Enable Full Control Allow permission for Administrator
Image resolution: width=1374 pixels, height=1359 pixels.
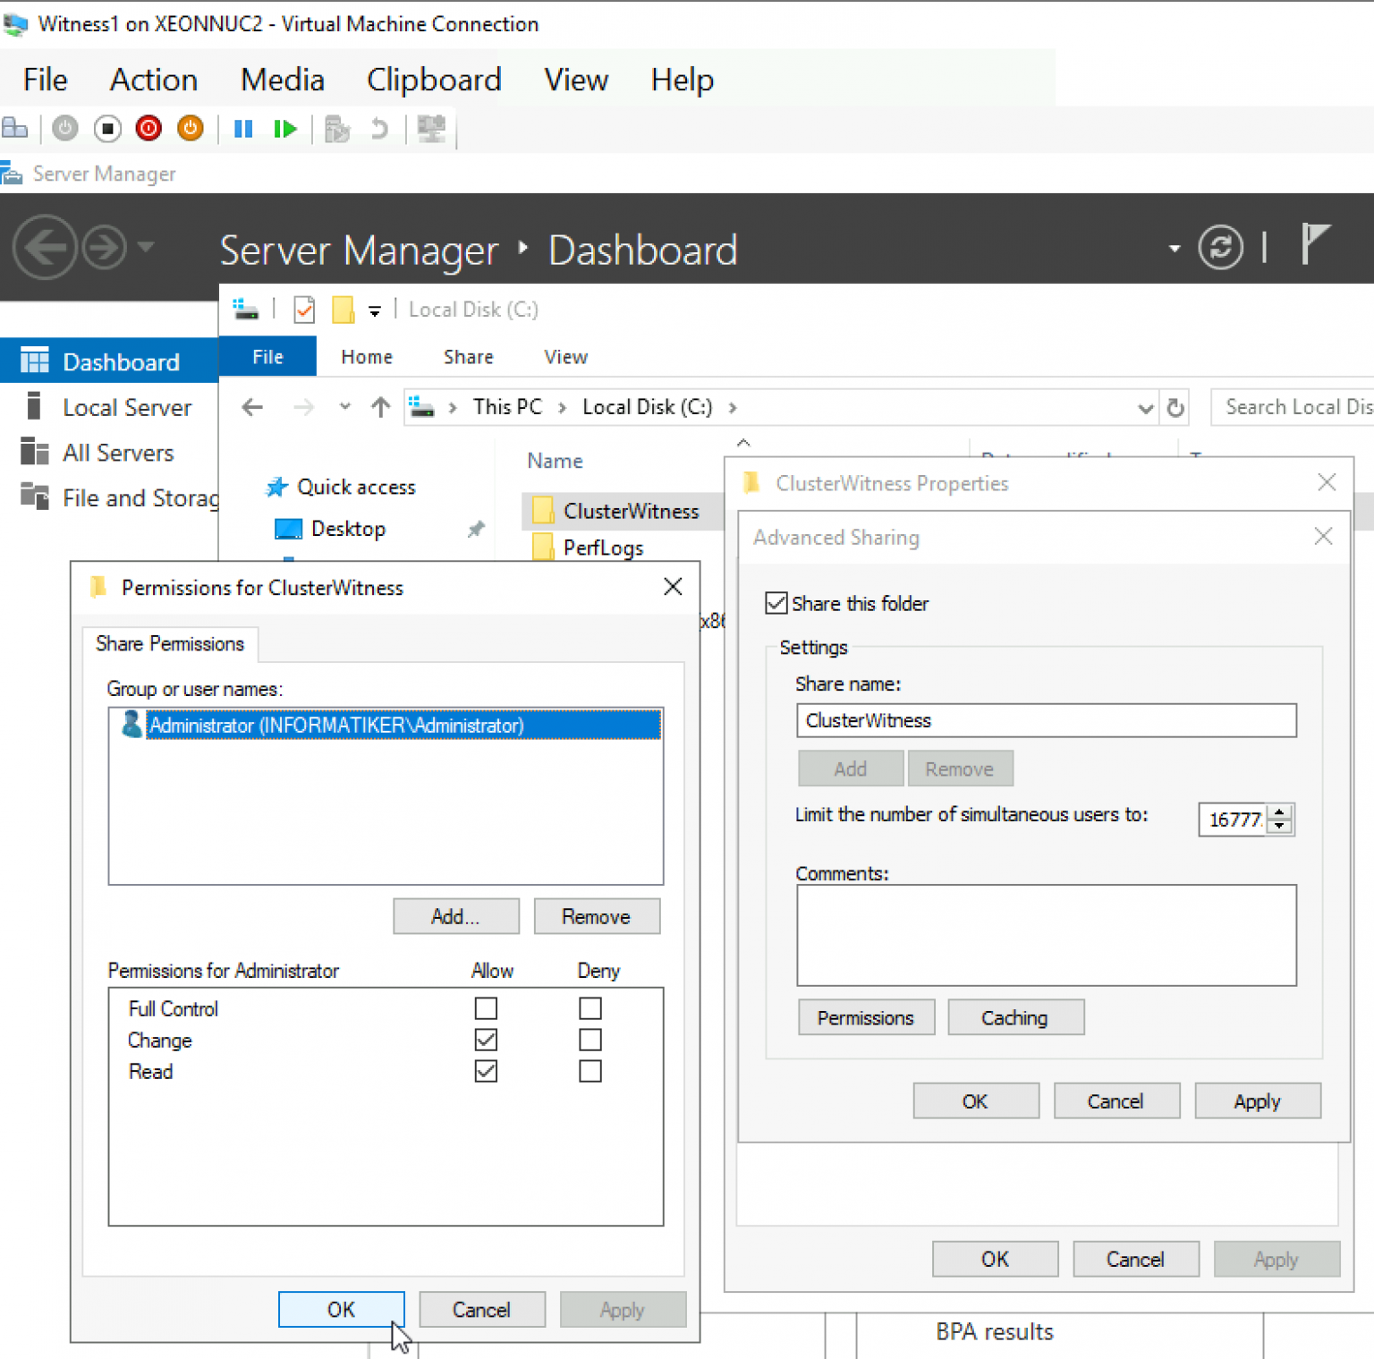486,1008
